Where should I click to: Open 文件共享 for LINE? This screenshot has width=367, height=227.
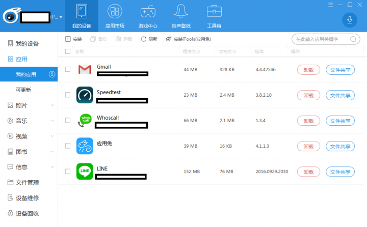340,172
